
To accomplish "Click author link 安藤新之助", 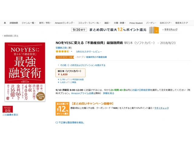I will click(x=61, y=48).
